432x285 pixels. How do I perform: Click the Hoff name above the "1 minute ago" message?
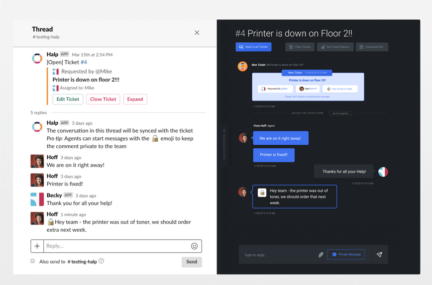[x=52, y=214]
